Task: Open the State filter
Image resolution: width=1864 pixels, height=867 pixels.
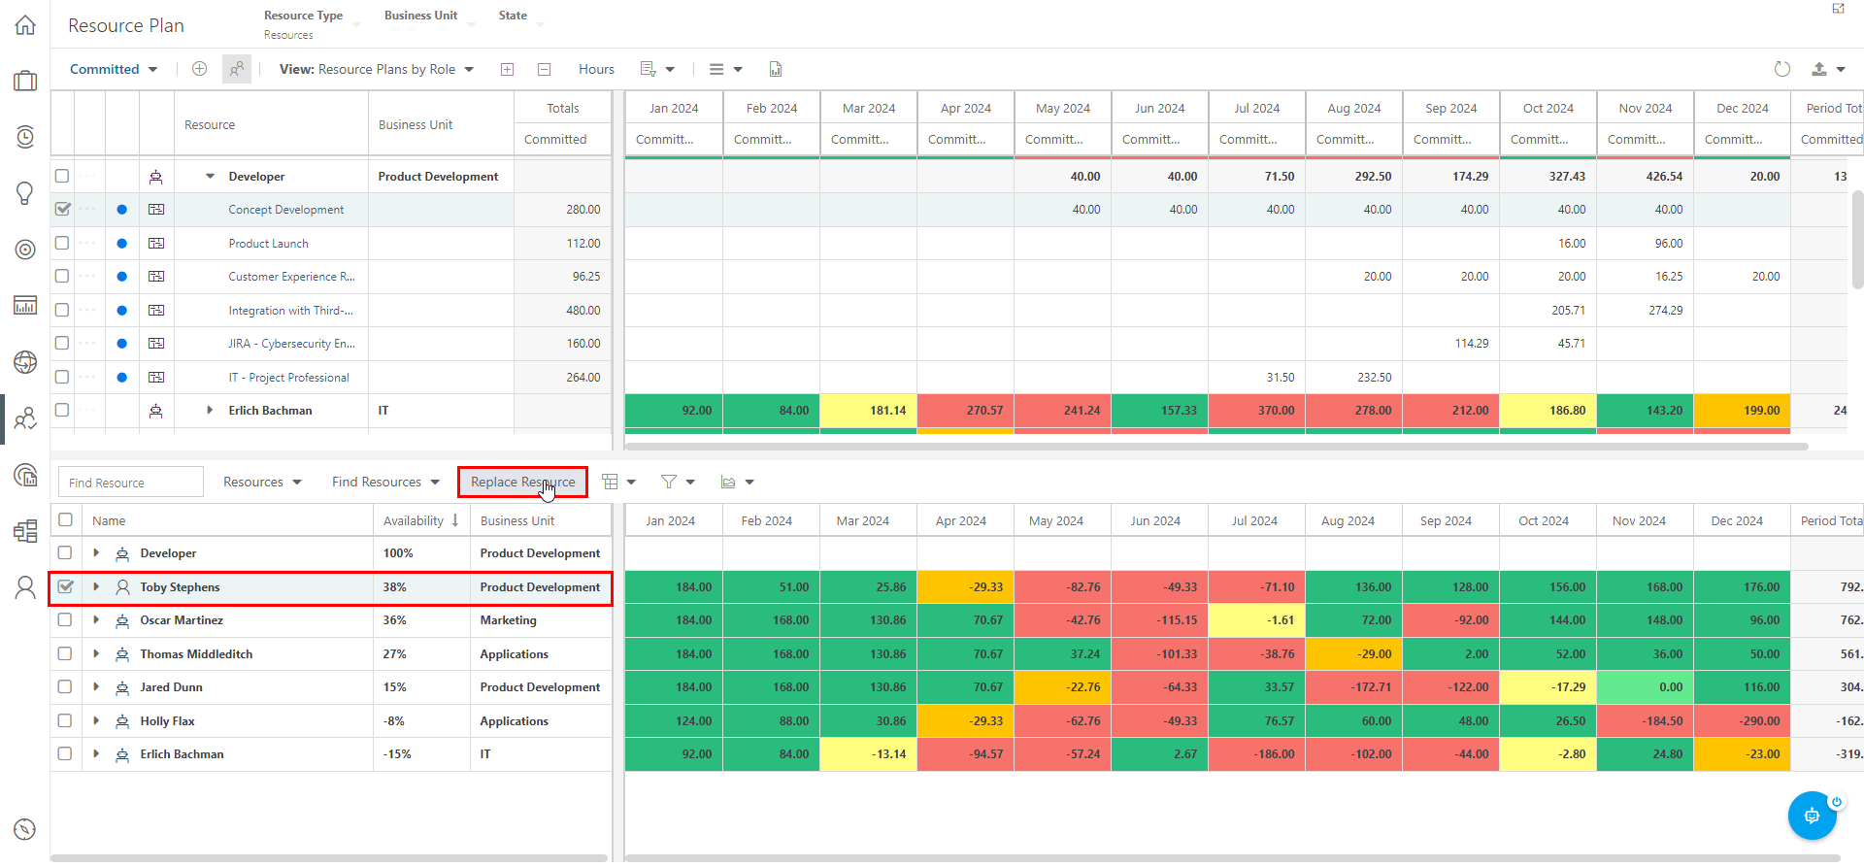Action: pos(520,17)
